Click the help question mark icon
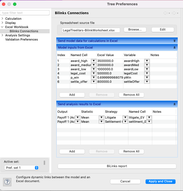This screenshot has width=183, height=191. (7, 182)
